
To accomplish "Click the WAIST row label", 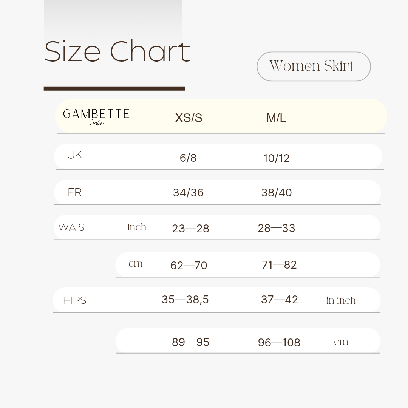I will (75, 227).
